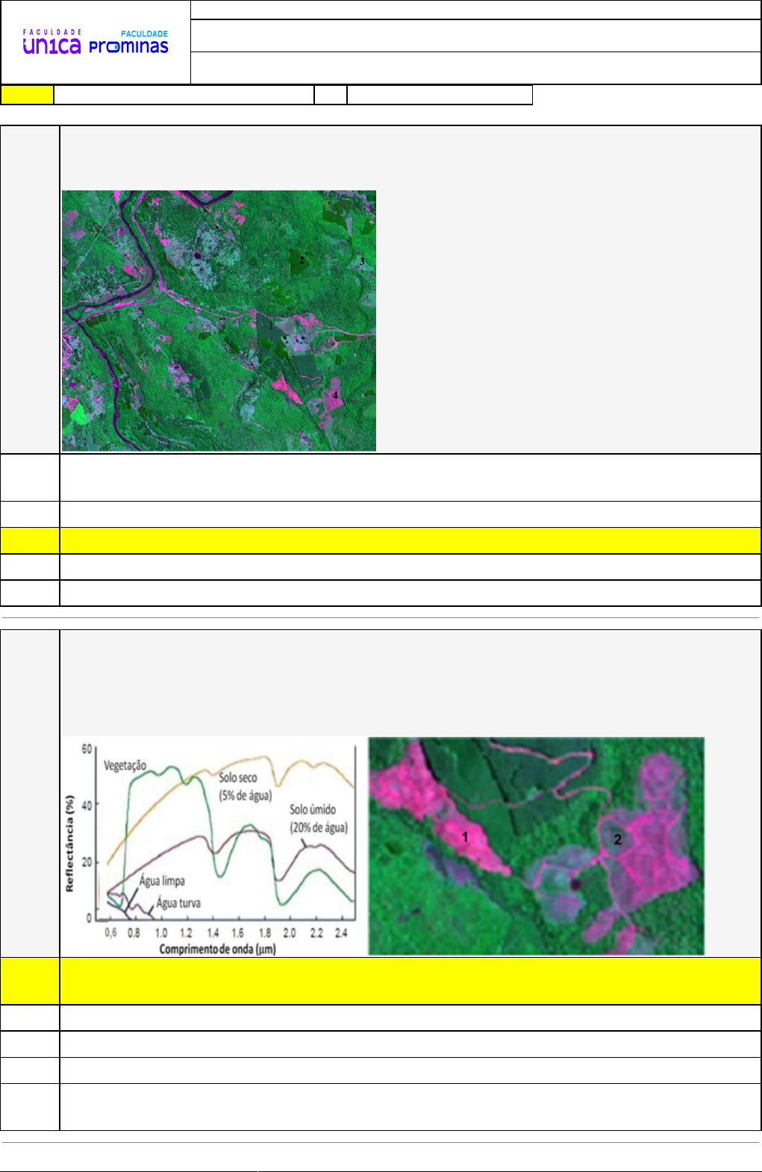The height and width of the screenshot is (1172, 762).
Task: Select region 2 in the zoomed satellite image
Action: coord(617,840)
